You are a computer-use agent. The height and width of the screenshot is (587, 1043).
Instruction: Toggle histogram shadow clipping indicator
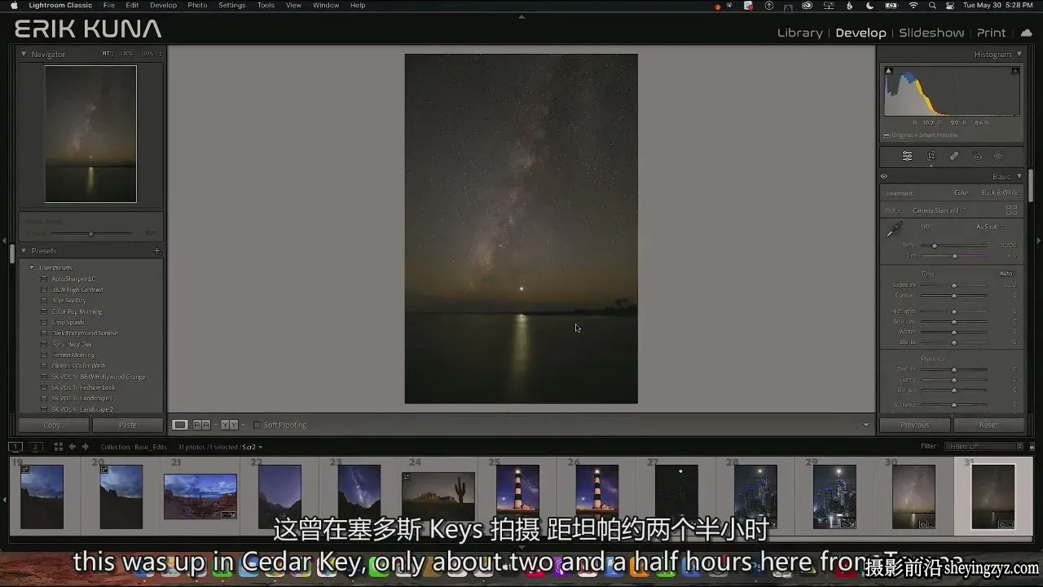pos(888,71)
